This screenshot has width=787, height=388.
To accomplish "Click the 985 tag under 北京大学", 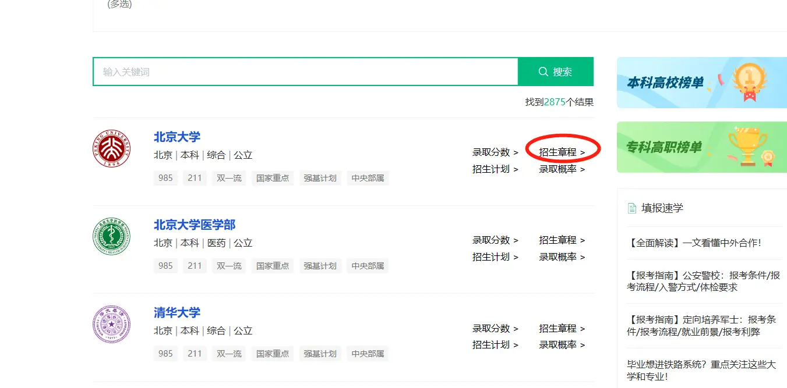I will (x=166, y=178).
